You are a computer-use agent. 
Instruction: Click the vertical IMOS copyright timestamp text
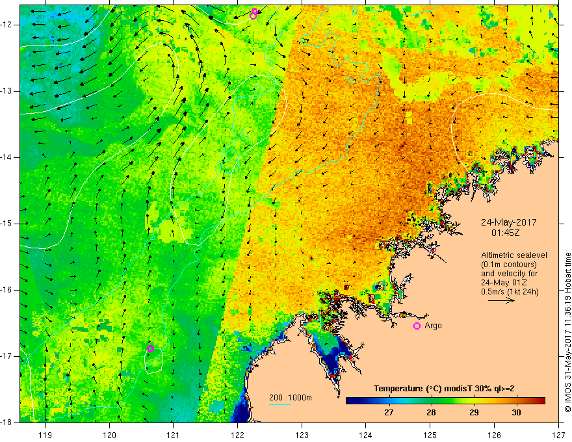pos(567,333)
